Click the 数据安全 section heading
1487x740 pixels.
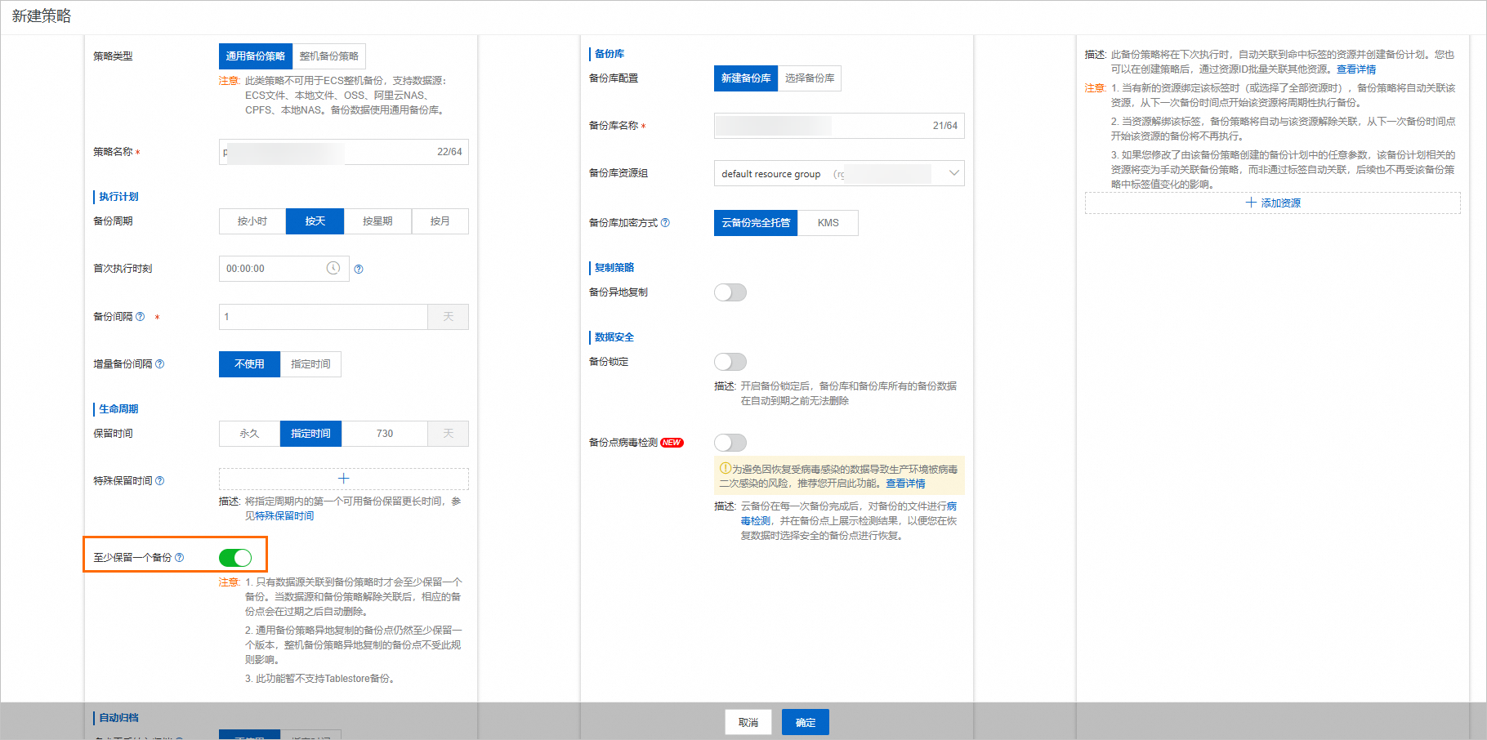point(614,337)
